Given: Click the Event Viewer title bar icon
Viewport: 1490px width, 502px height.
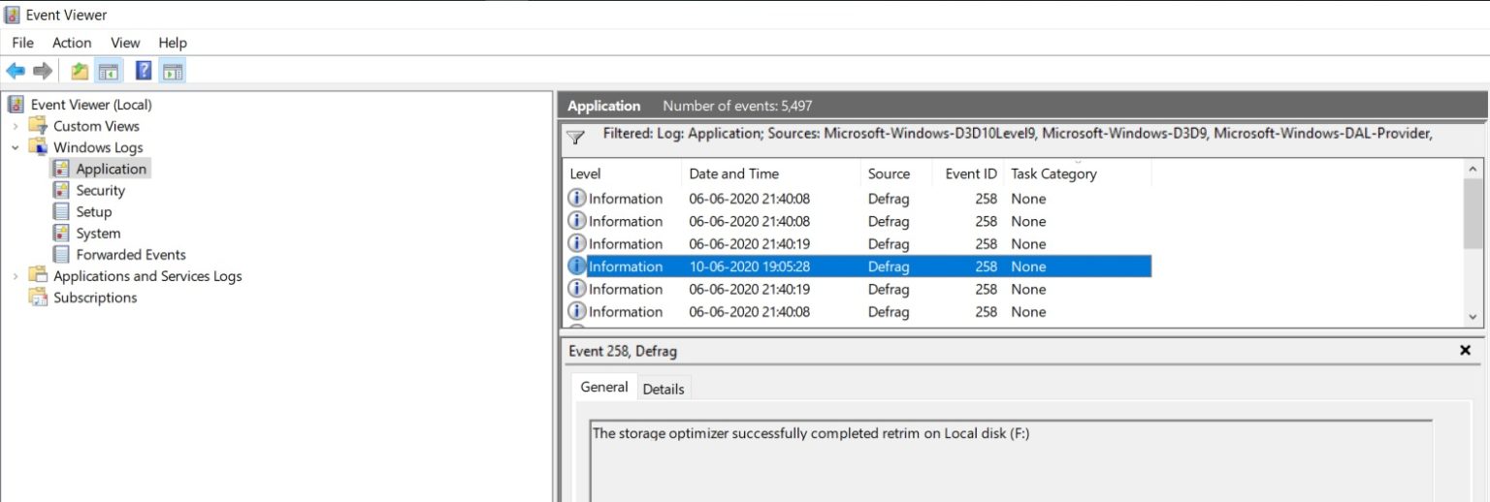Looking at the screenshot, I should [x=13, y=15].
